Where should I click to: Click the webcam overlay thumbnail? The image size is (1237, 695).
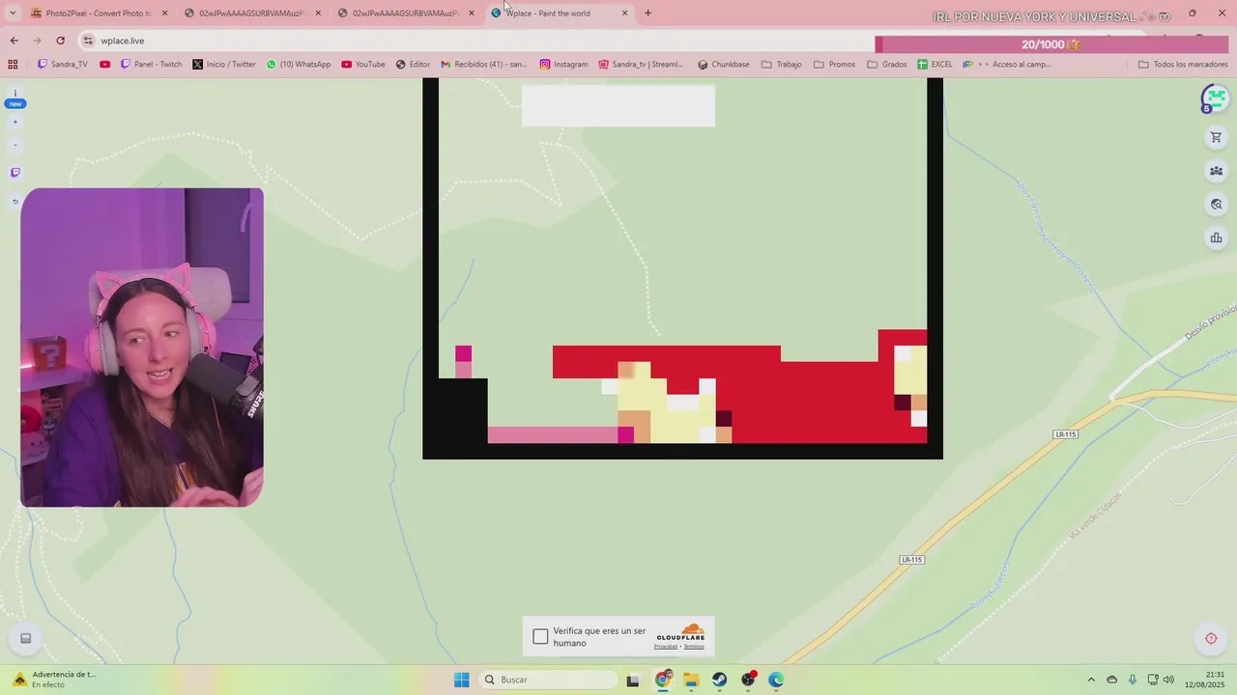point(142,347)
